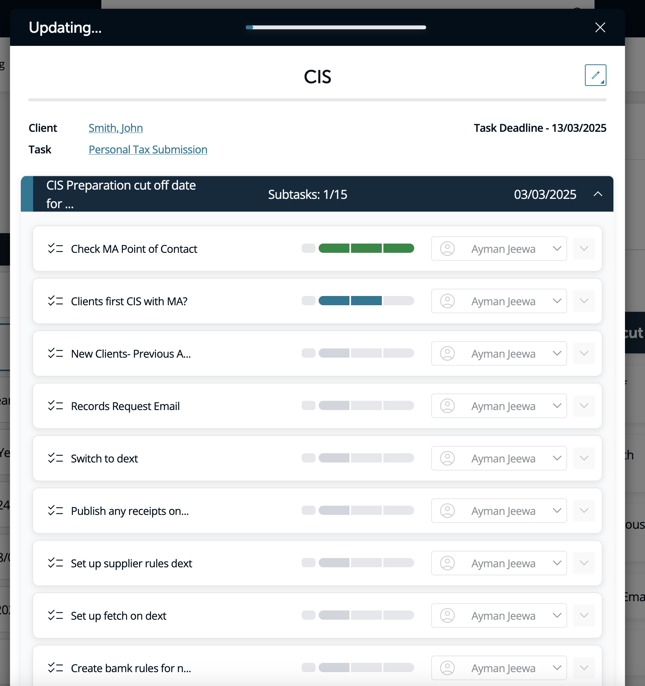
Task: Click the user avatar icon in Switch to dext row
Action: 447,458
